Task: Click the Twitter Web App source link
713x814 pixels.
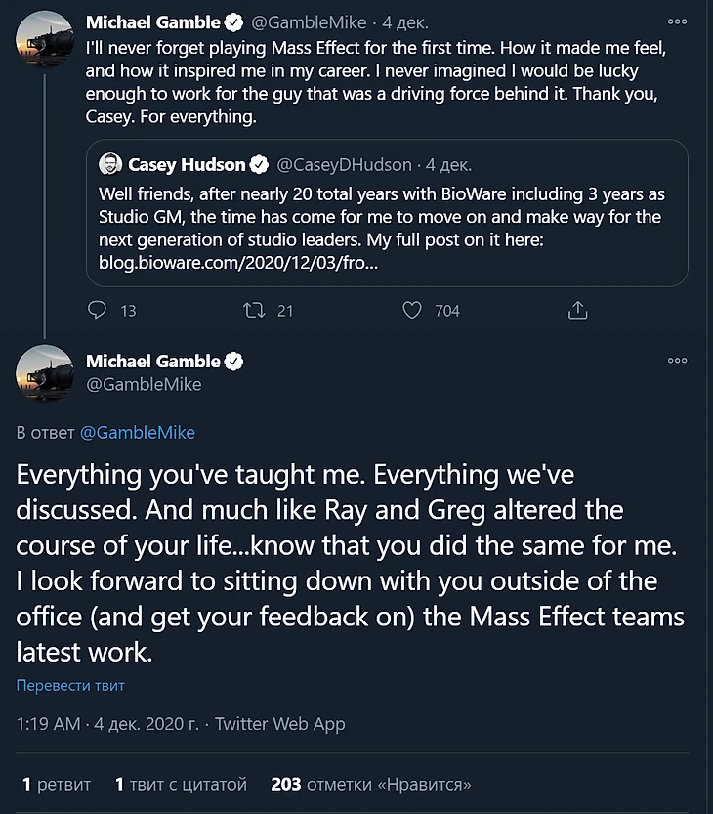Action: click(280, 725)
